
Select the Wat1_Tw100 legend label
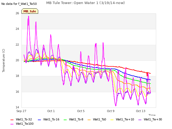coord(25,124)
